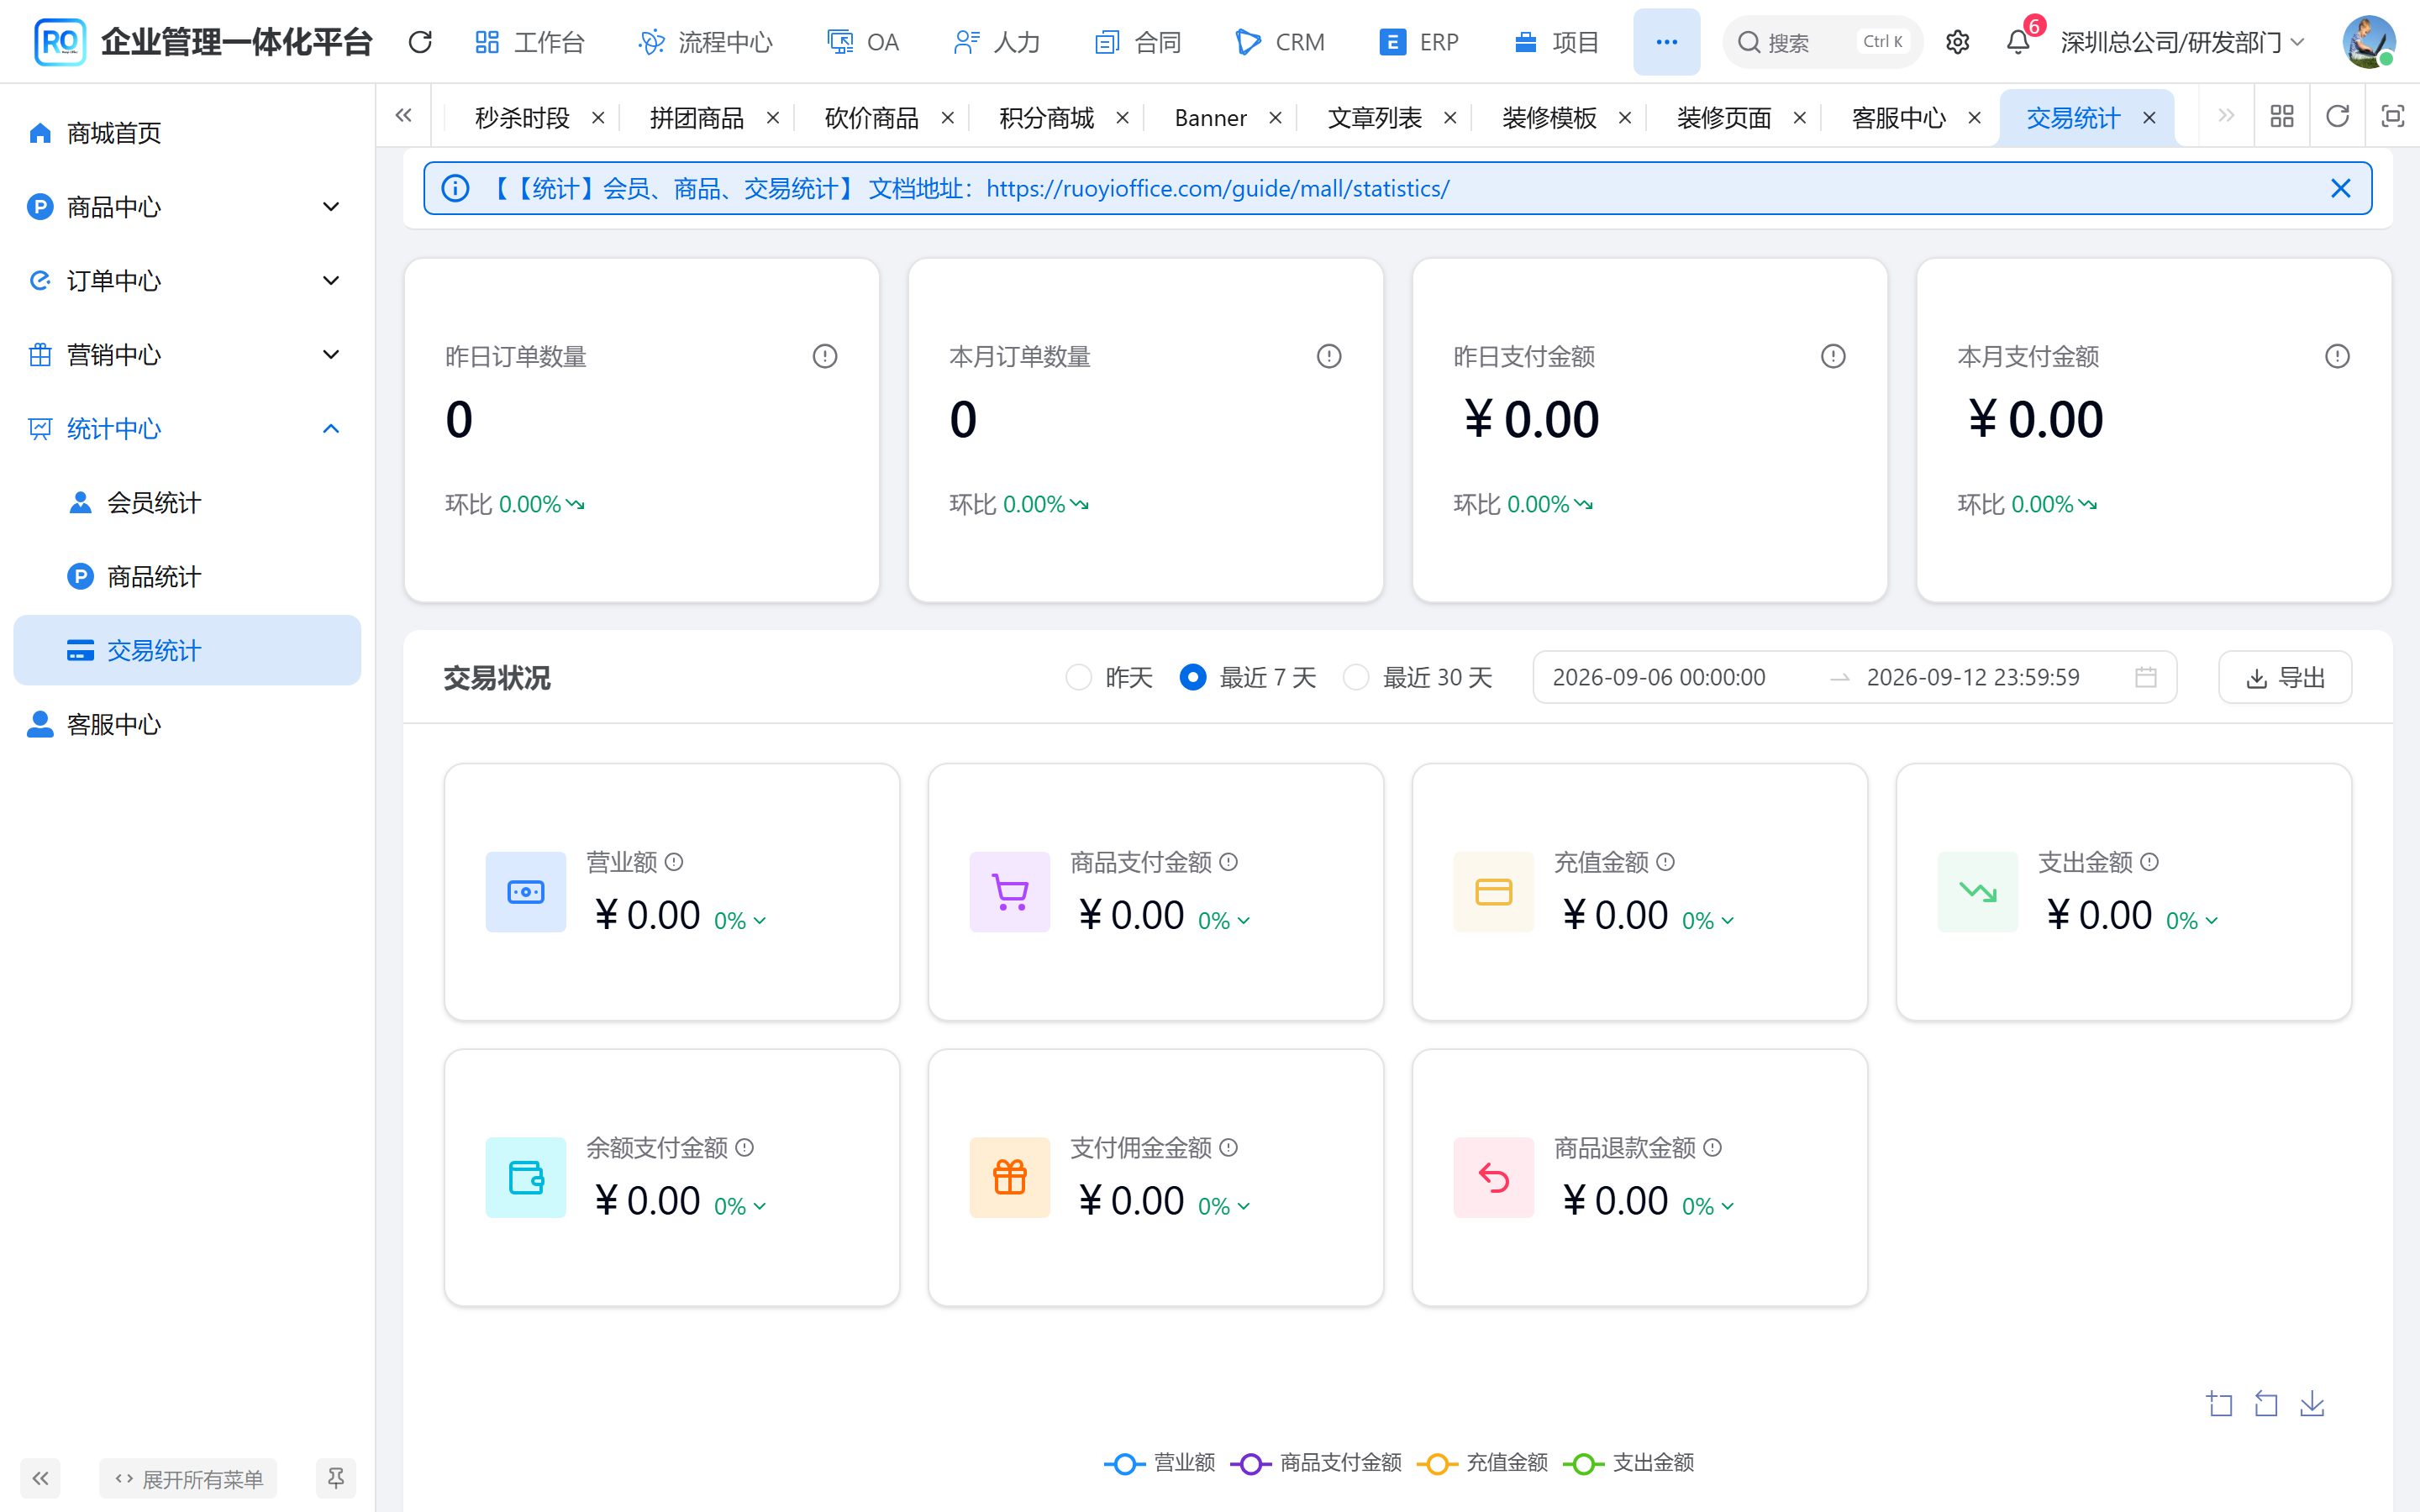Click the user avatar picture

[2368, 42]
